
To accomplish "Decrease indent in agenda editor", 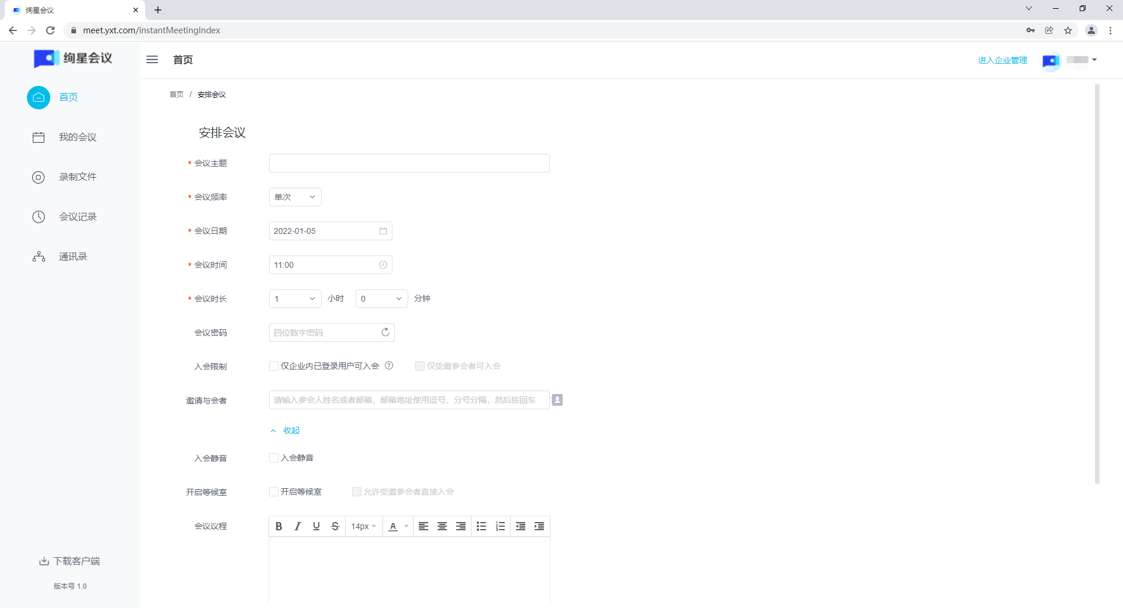I will point(521,526).
